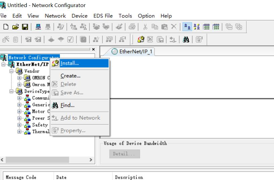Collapse the DeviceType tree node

click(x=12, y=91)
